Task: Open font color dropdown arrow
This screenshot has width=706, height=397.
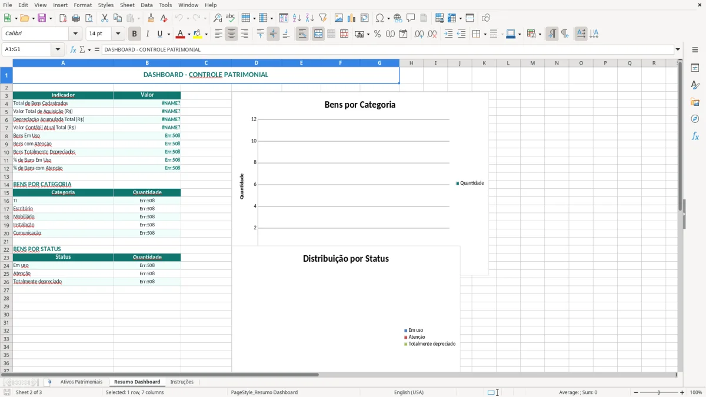Action: coord(189,34)
